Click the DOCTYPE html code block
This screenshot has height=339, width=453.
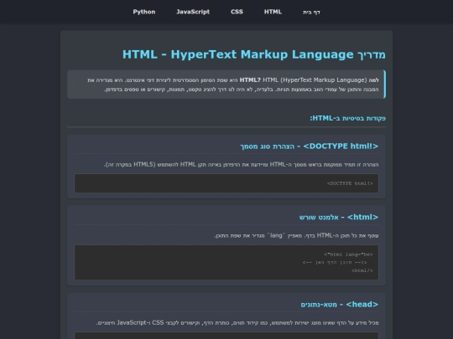pos(226,183)
